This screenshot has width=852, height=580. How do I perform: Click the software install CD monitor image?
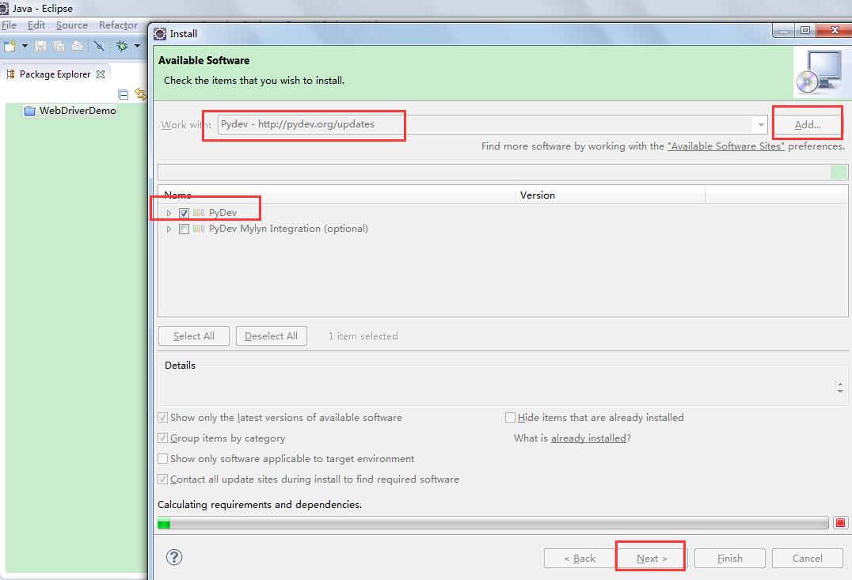[820, 72]
